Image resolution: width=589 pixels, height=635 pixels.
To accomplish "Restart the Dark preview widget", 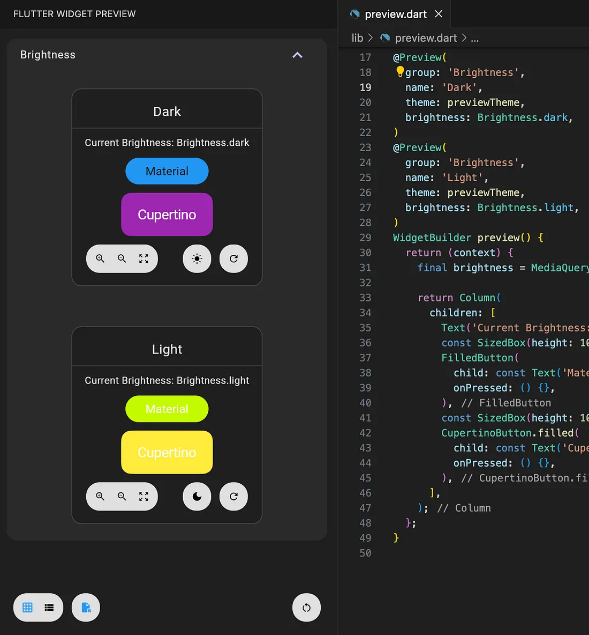I will click(x=233, y=259).
